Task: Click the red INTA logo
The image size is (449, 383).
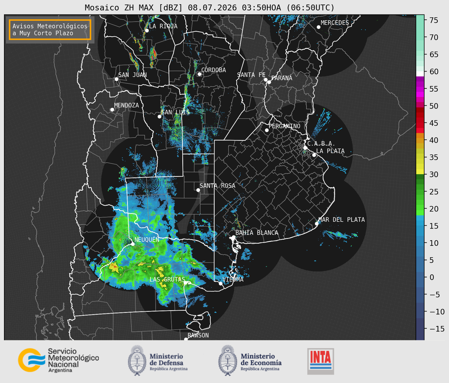Action: 320,361
